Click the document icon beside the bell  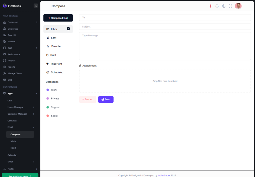click(x=224, y=6)
